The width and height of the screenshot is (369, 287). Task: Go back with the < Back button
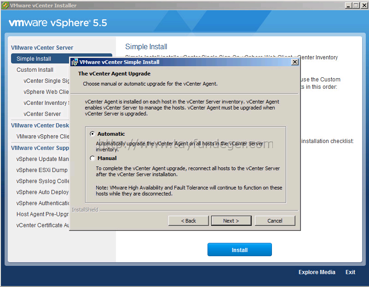point(188,221)
